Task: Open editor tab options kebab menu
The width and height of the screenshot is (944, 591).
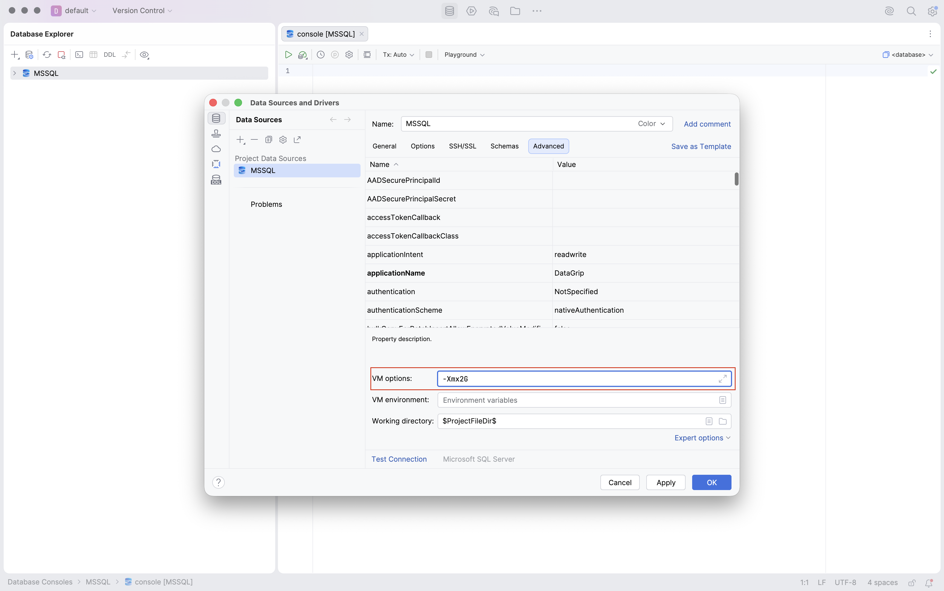Action: coord(930,34)
